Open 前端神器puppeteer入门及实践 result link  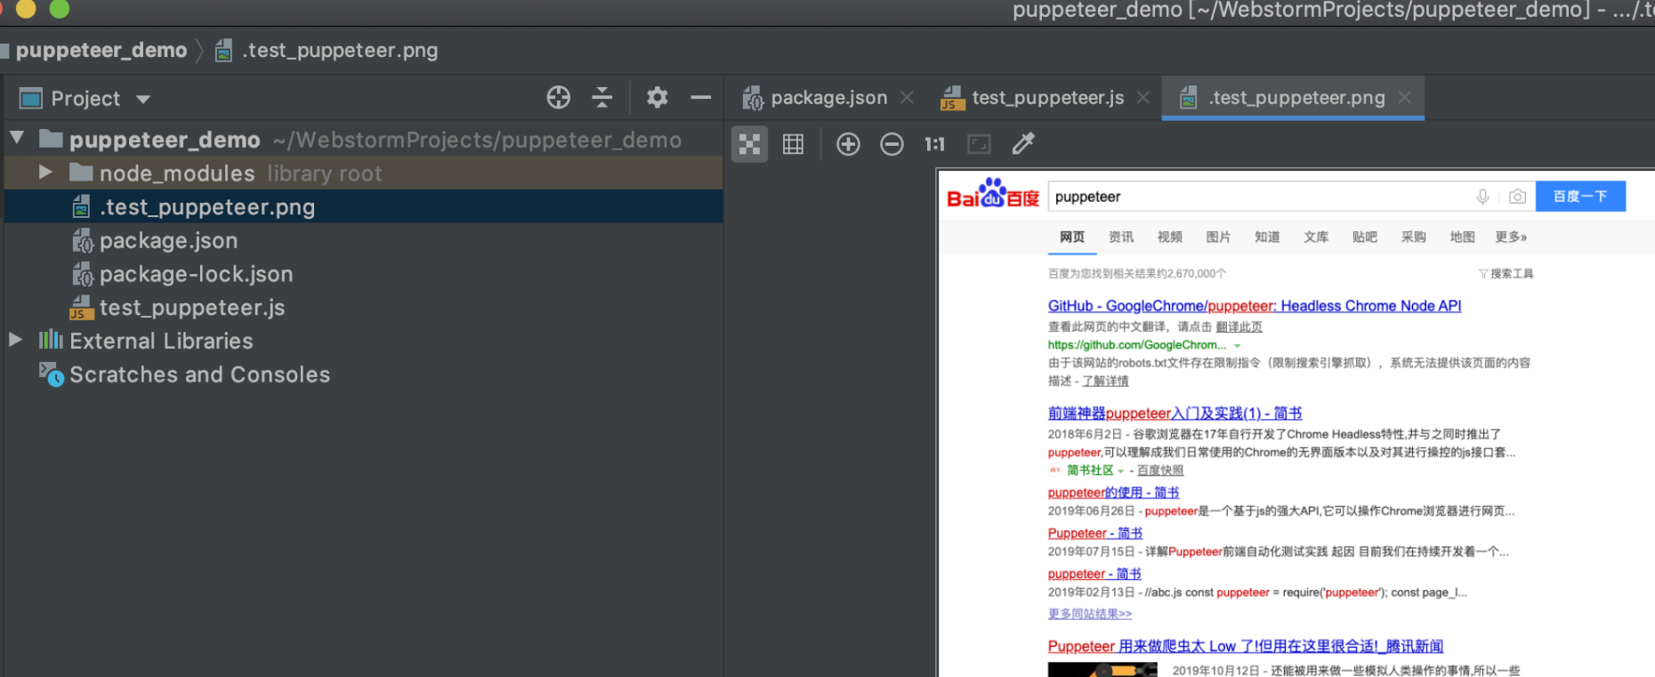(x=1175, y=413)
